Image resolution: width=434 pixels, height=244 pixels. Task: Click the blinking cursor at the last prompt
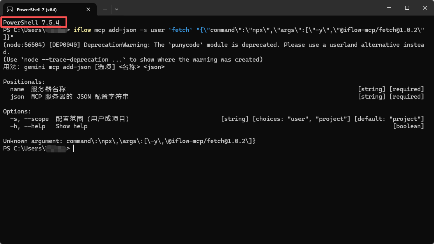coord(73,149)
